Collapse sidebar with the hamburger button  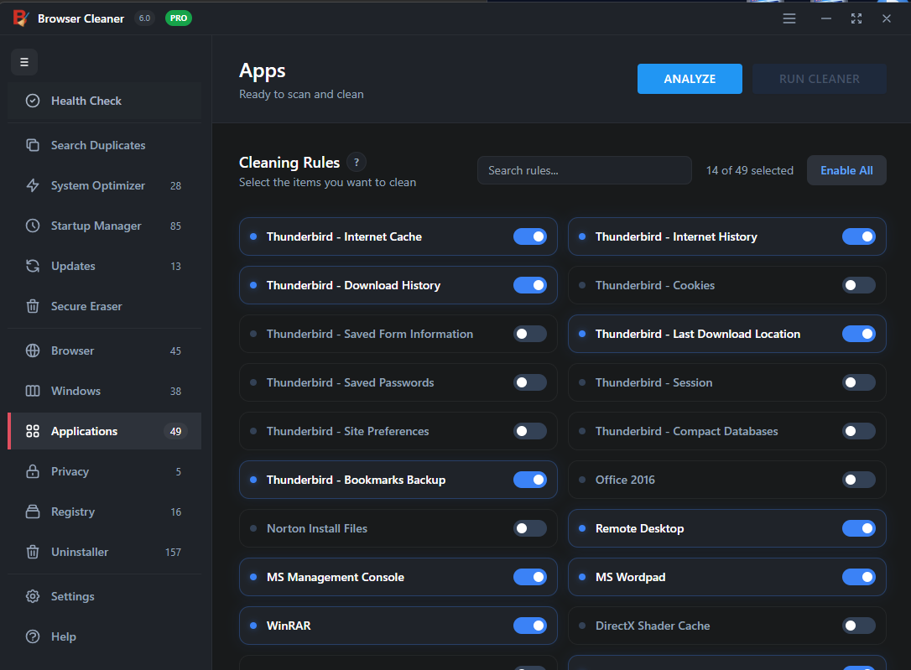click(23, 62)
